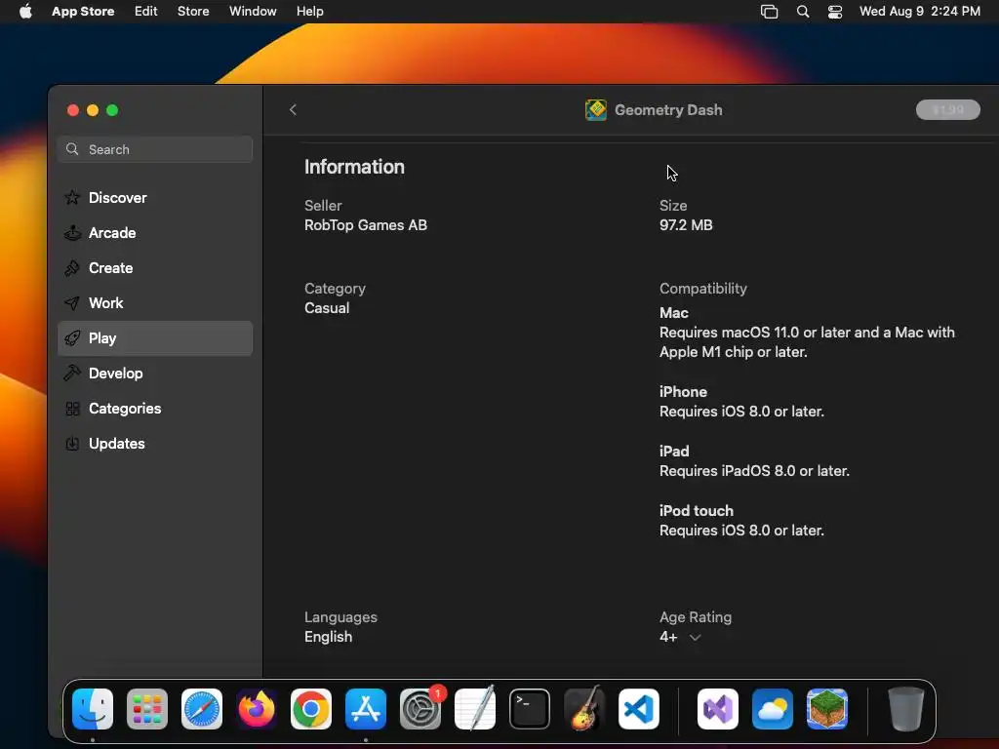999x749 pixels.
Task: Select the Play section
Action: point(155,338)
